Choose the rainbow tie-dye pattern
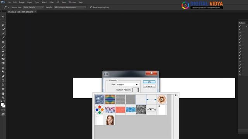This screenshot has width=248, height=139. [x=110, y=99]
